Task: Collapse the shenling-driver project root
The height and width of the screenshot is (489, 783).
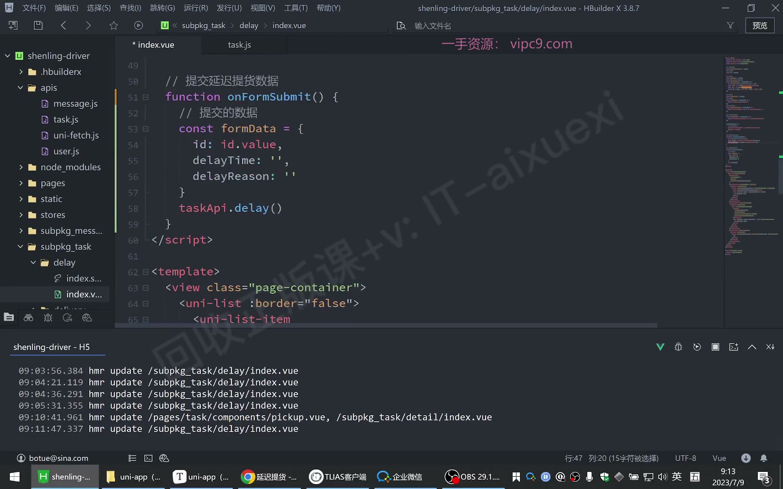Action: [x=7, y=56]
